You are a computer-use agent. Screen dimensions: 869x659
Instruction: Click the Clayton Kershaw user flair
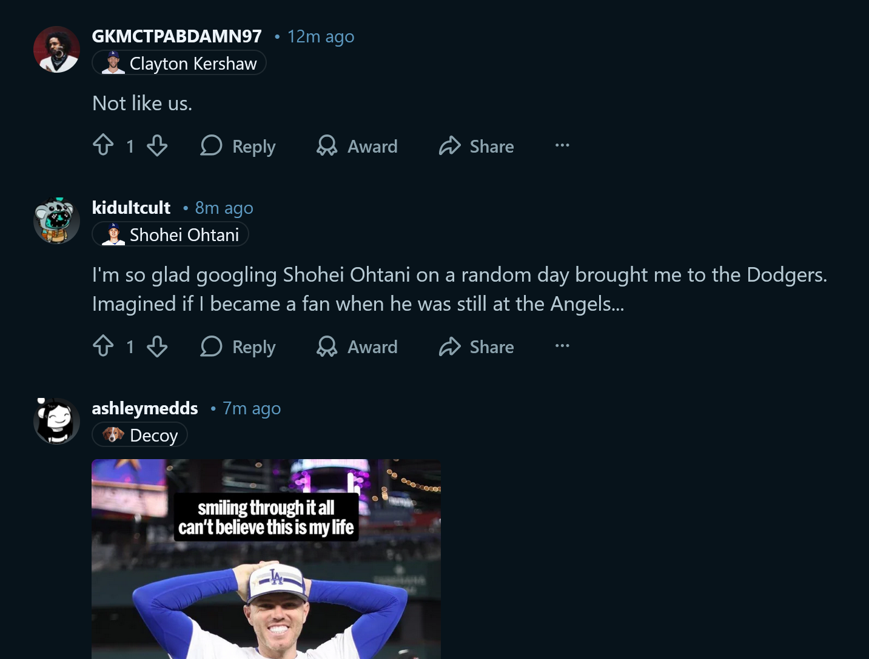(x=180, y=64)
